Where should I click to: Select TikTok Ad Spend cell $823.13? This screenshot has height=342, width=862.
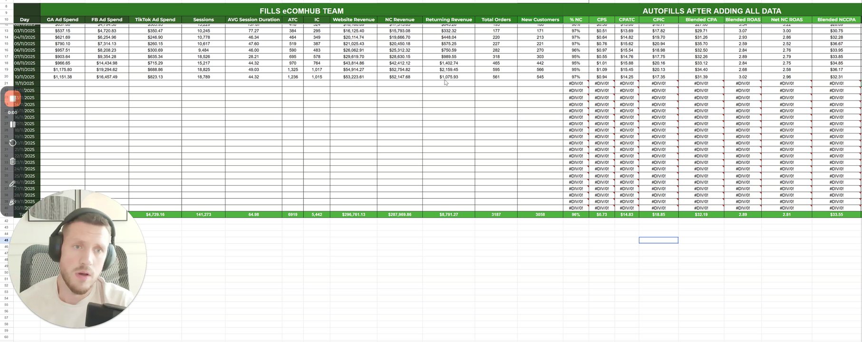click(155, 76)
